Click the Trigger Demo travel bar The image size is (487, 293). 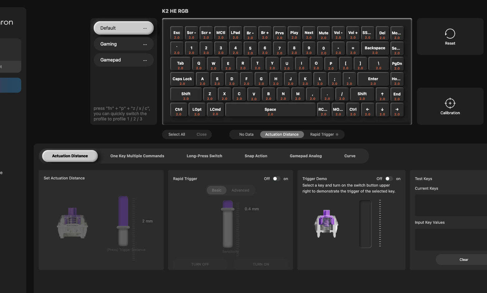(x=365, y=224)
